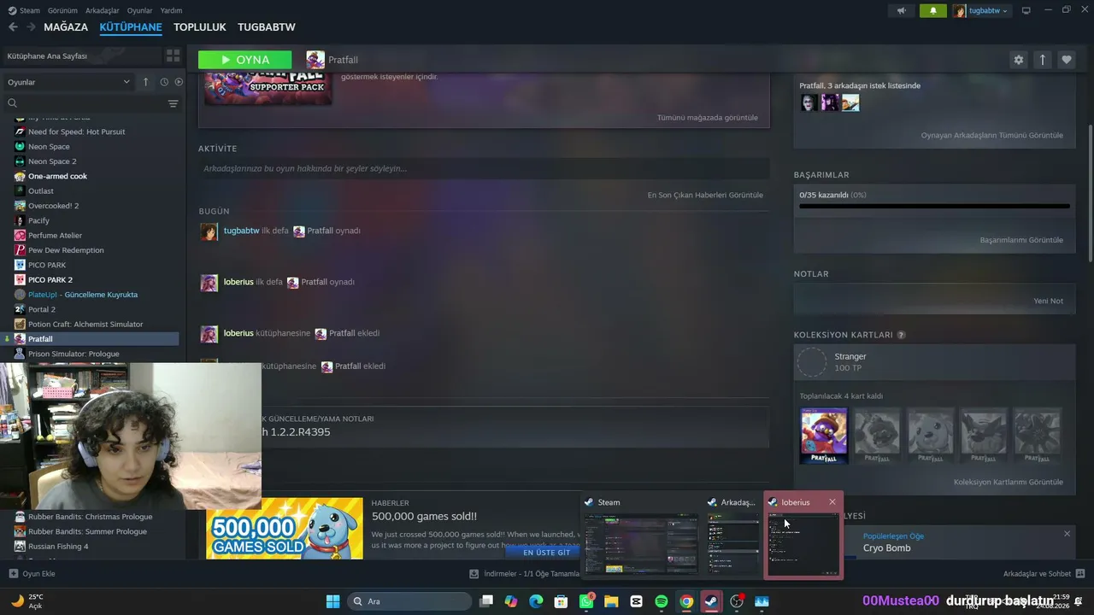Click the achievements progress bar
The height and width of the screenshot is (615, 1094).
click(934, 206)
